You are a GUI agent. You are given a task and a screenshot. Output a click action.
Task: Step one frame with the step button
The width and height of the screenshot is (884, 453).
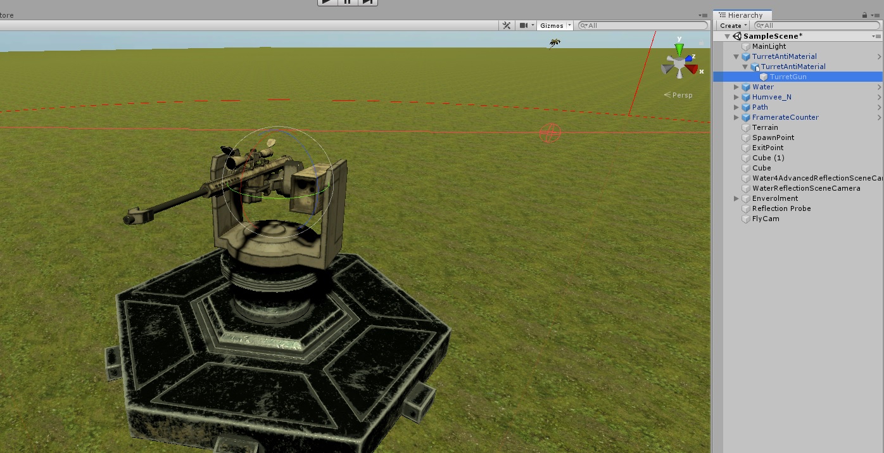tap(368, 2)
